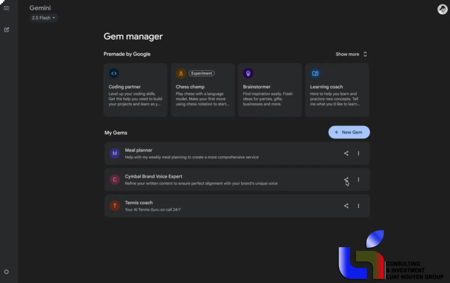The width and height of the screenshot is (450, 283).
Task: Open the Tennis coach gem row
Action: [237, 206]
